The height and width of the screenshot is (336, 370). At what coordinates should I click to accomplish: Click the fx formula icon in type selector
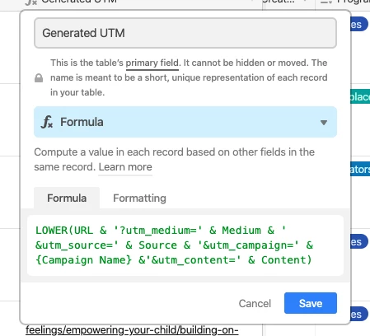pyautogui.click(x=47, y=122)
